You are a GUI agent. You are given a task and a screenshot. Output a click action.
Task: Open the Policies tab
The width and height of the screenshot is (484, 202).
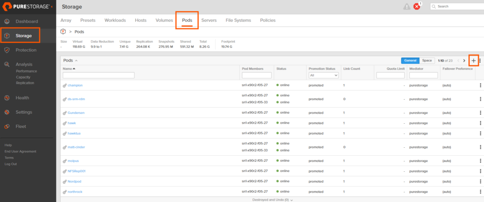pyautogui.click(x=267, y=20)
